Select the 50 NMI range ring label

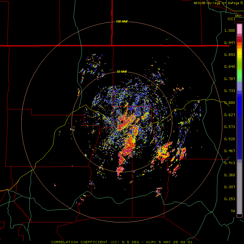coord(122,72)
